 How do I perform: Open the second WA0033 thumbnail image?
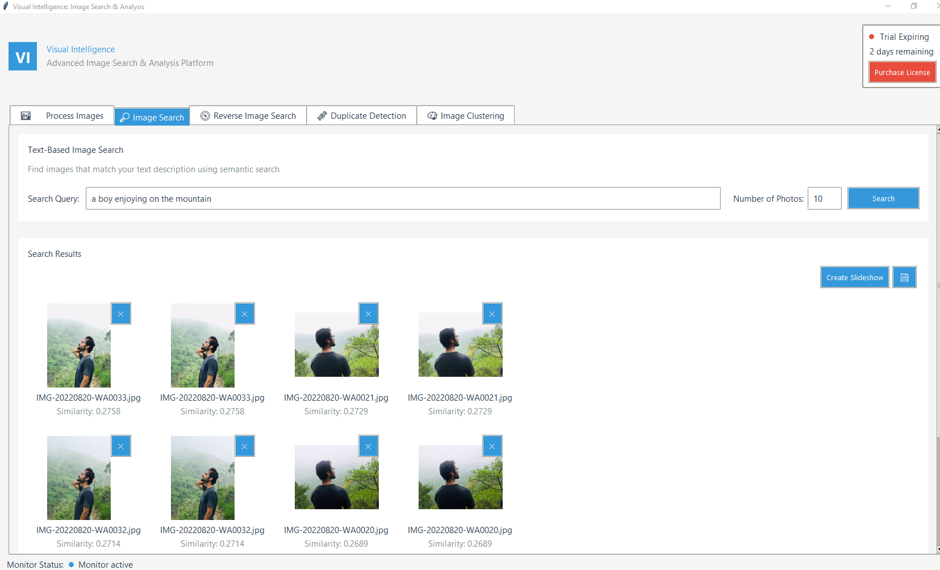pos(203,346)
